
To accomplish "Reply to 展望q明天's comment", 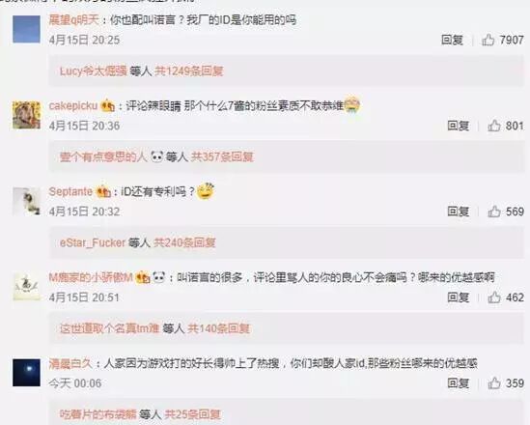I will (x=452, y=40).
